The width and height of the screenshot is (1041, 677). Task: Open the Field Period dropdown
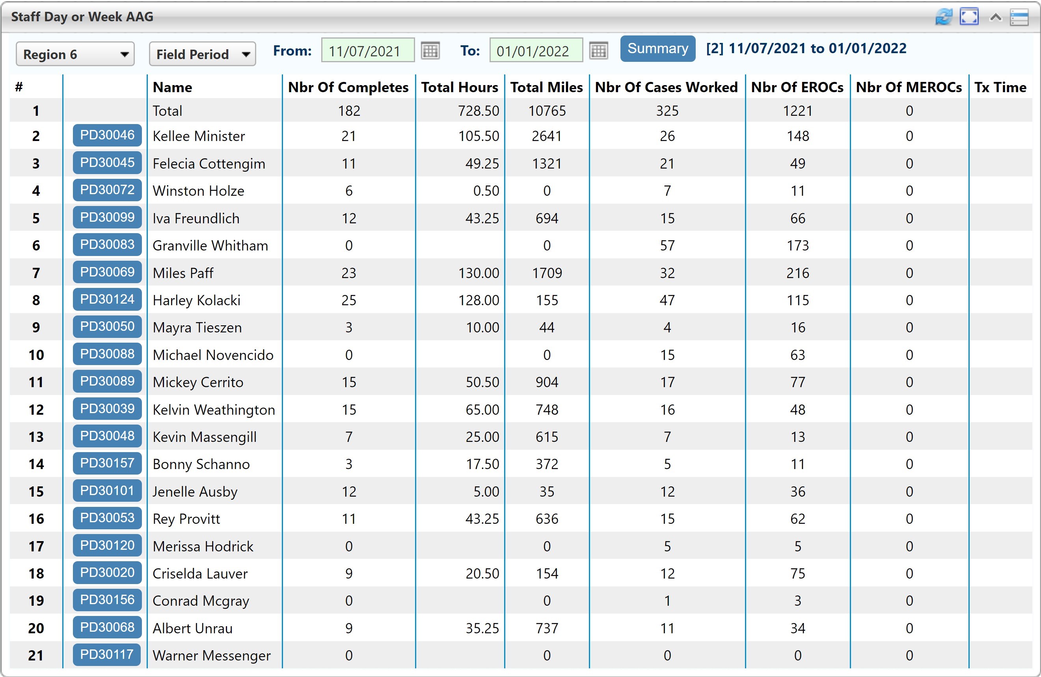click(x=202, y=54)
